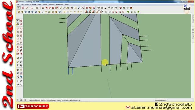This screenshot has height=110, width=195.
Task: Open the Shape tool dropdown arrow
Action: (x=39, y=8)
